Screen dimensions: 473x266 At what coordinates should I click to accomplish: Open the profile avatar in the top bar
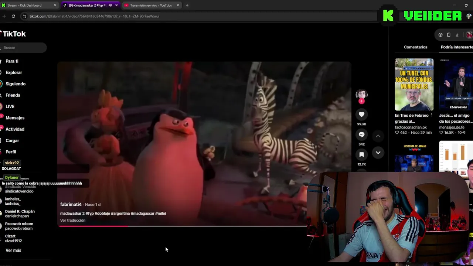[469, 35]
